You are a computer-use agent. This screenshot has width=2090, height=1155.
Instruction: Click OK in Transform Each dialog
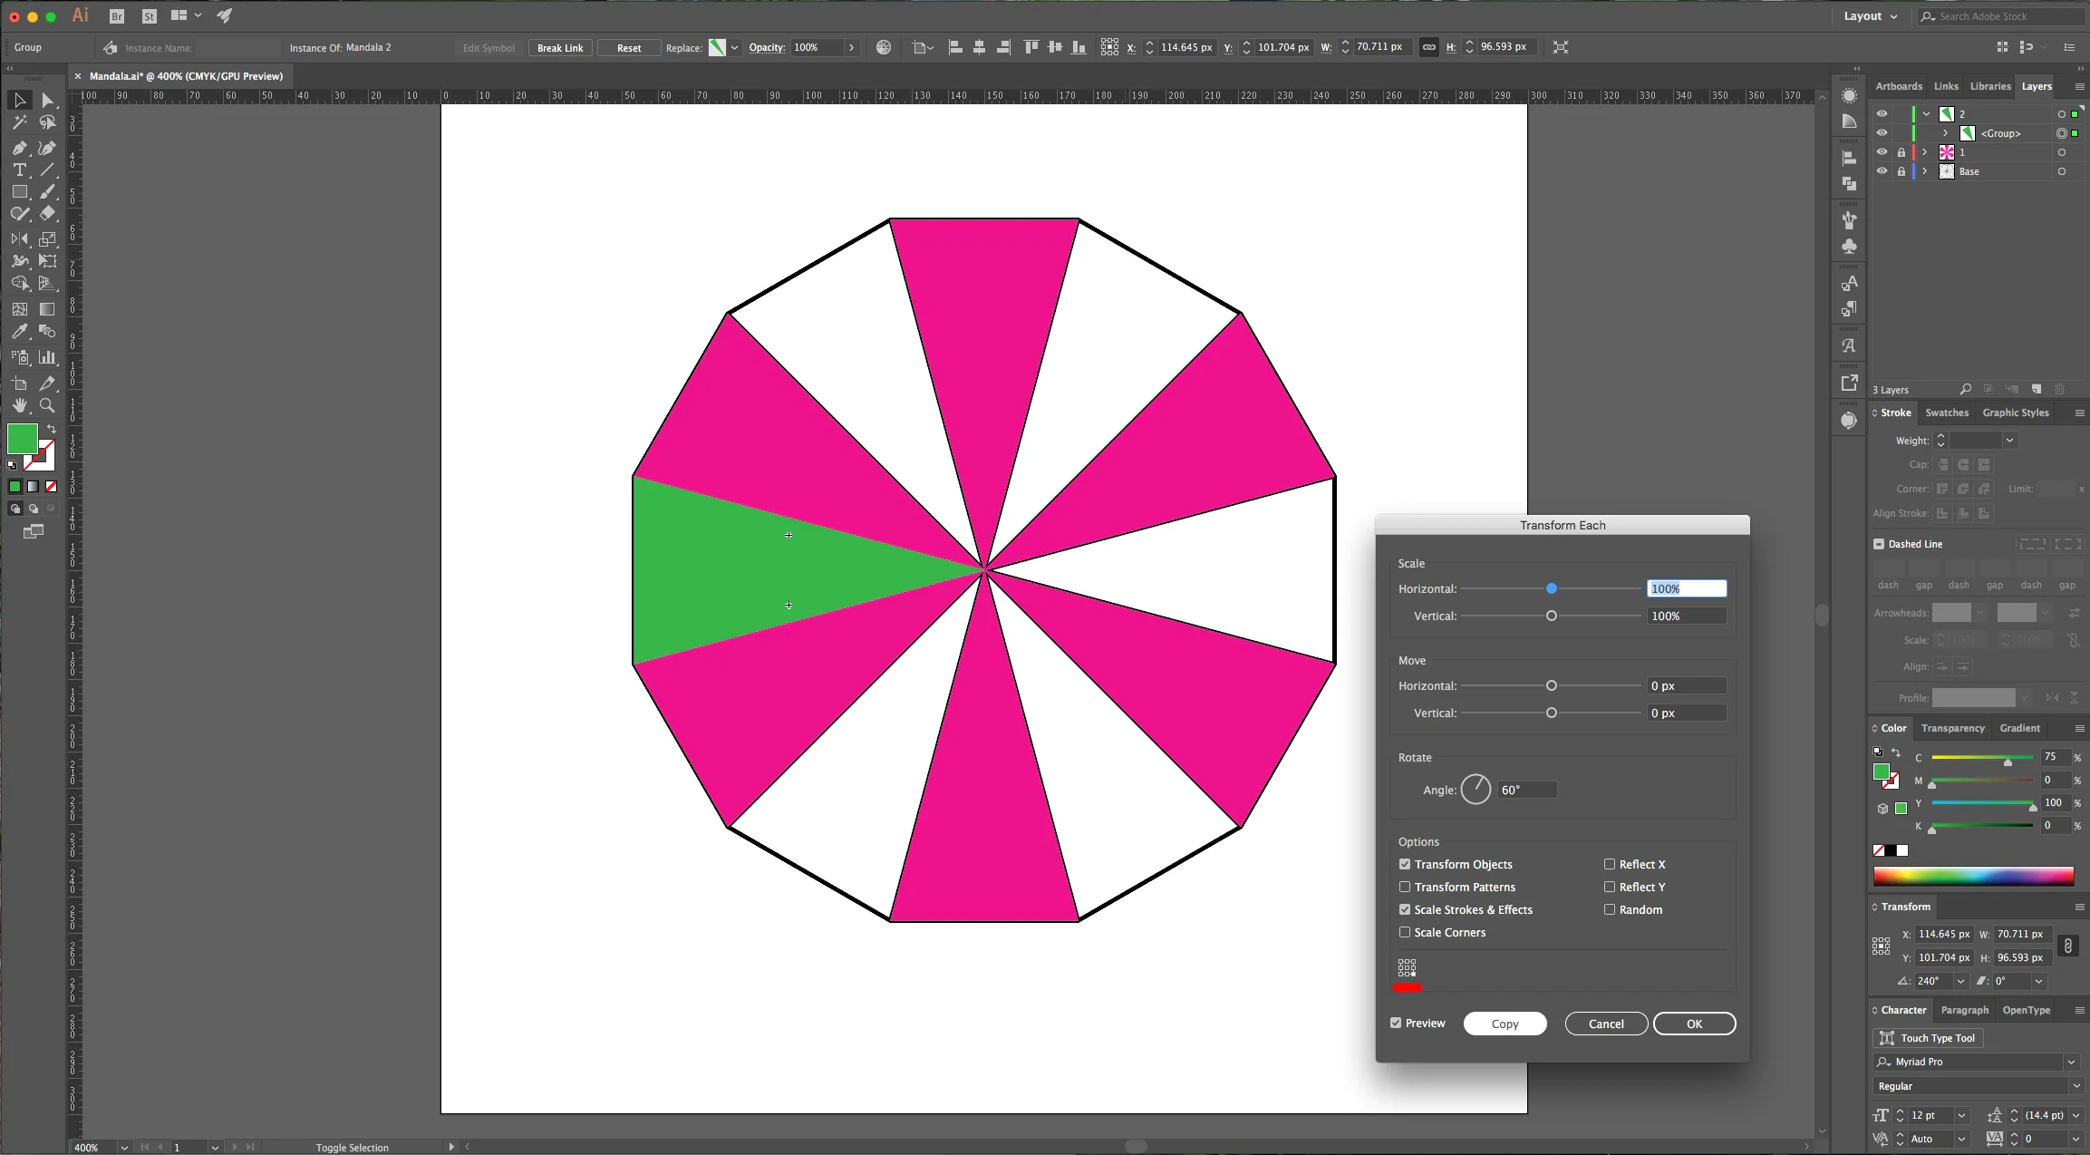[1694, 1024]
